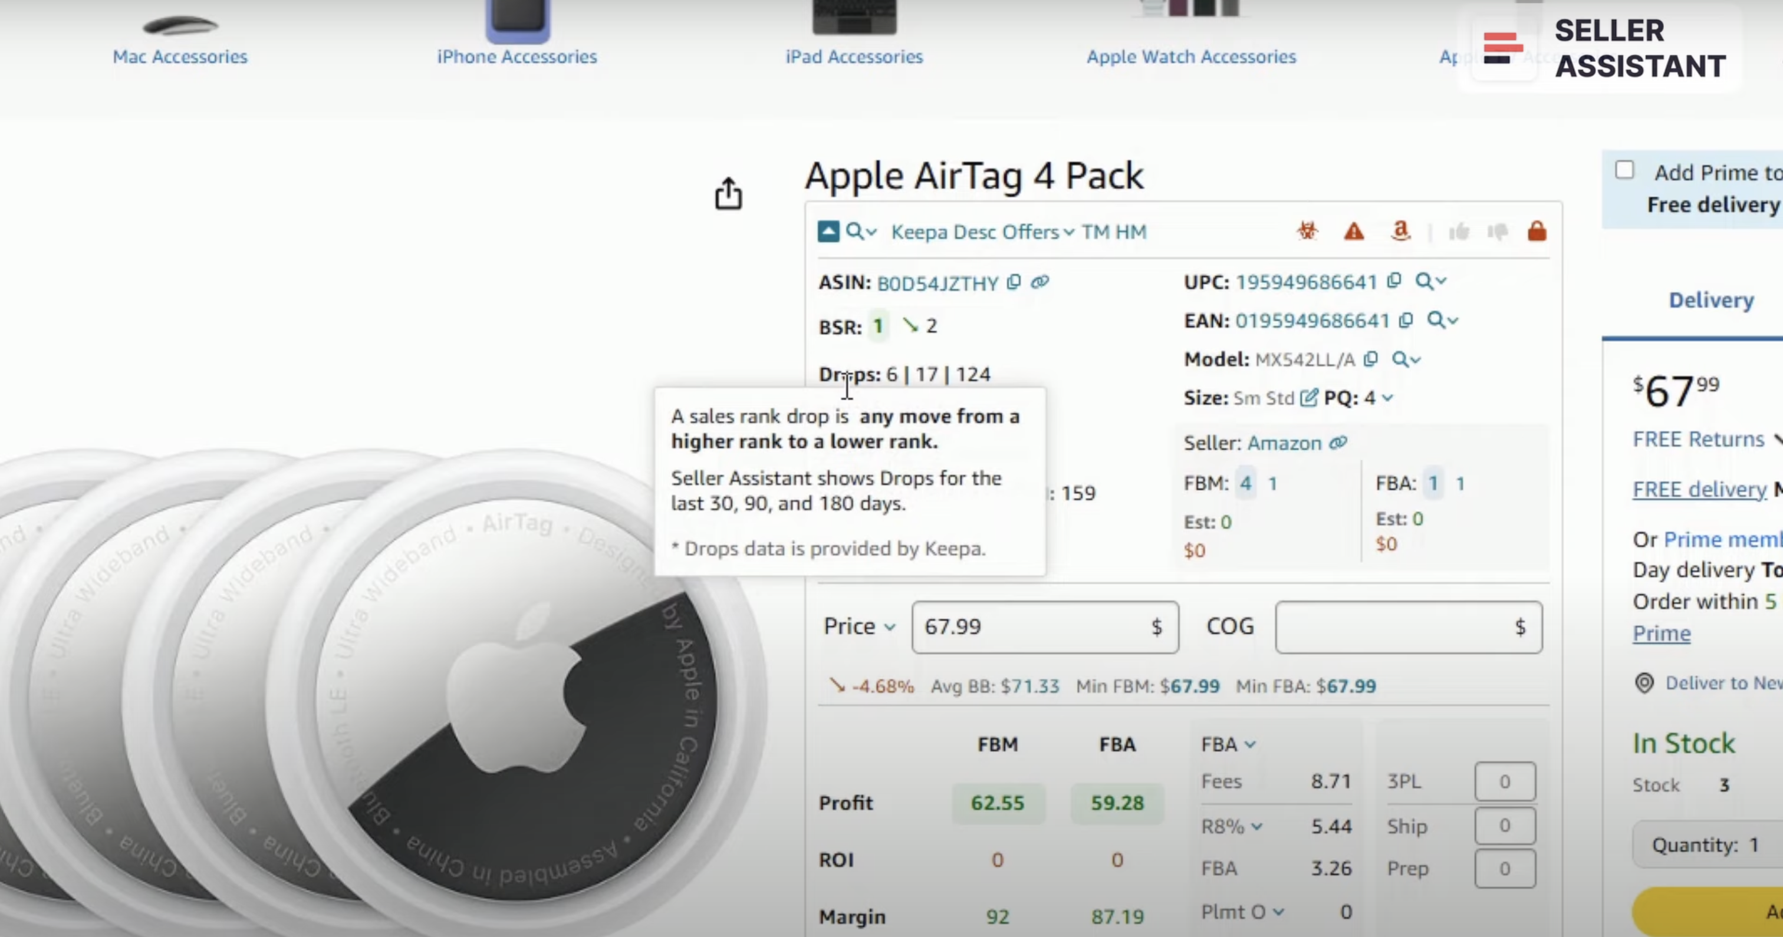Expand the PQ quantity dropdown

1387,398
